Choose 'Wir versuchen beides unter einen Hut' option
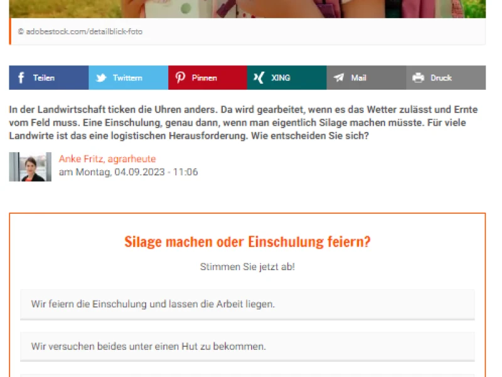 (247, 347)
